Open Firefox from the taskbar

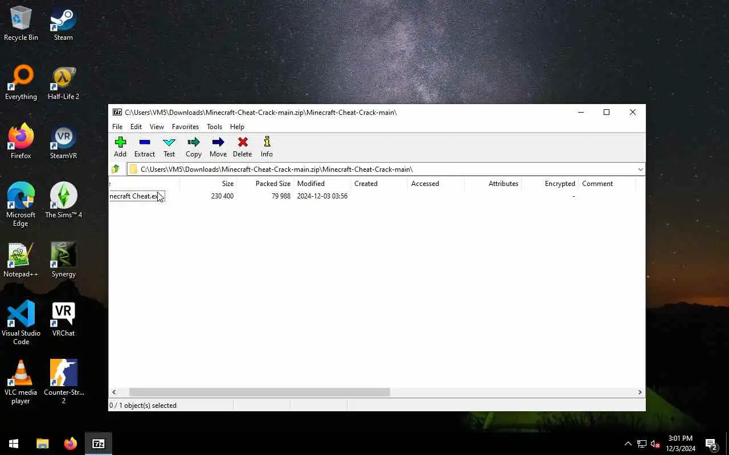(71, 444)
